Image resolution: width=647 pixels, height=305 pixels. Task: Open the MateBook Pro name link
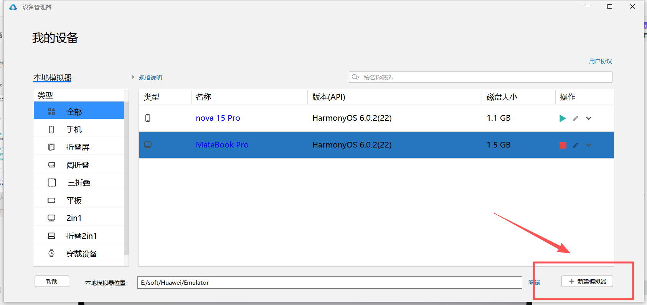click(222, 145)
